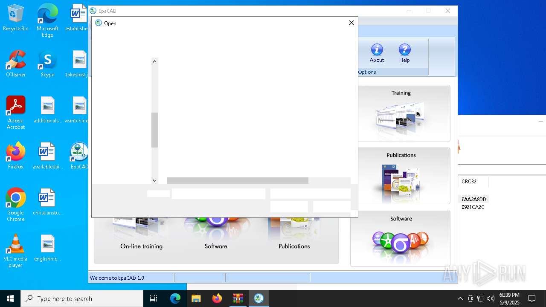Select the wantchine image file on the desktop
Screen dimensions: 546x307
point(77,110)
